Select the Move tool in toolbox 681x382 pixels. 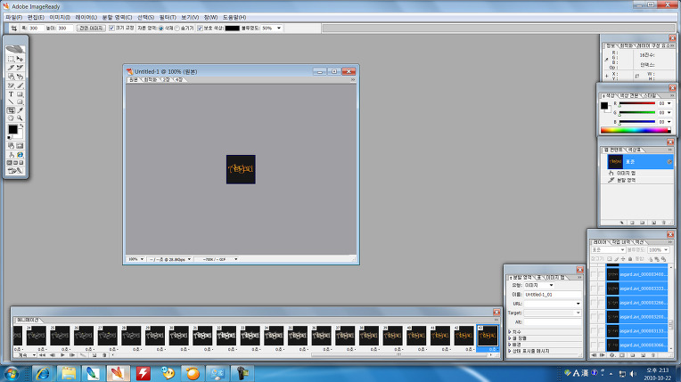(x=20, y=59)
